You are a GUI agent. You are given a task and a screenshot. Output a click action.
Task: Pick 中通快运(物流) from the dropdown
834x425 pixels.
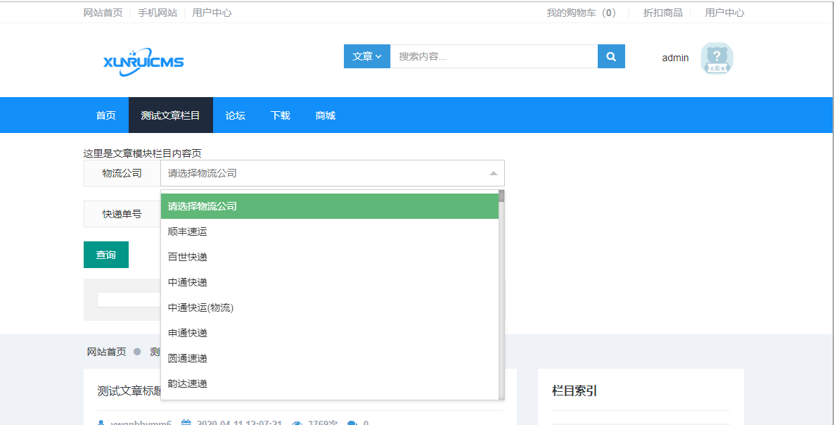pyautogui.click(x=330, y=307)
